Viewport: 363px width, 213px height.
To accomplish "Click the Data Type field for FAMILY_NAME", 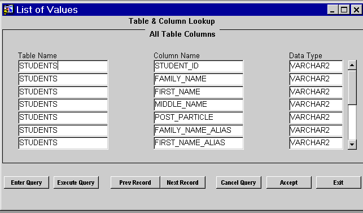I will [316, 79].
